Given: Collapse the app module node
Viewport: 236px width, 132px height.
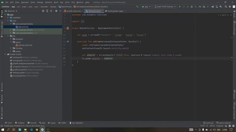Looking at the screenshot, I should (5, 15).
